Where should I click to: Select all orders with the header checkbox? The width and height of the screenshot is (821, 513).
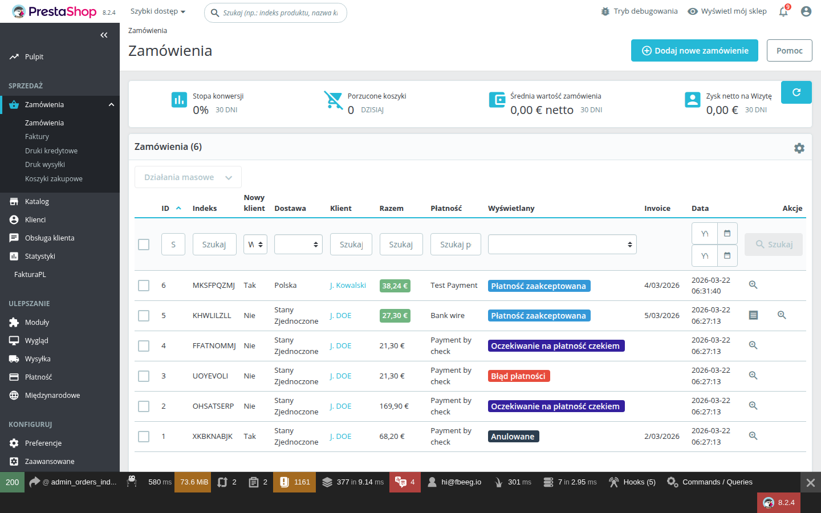[x=143, y=244]
